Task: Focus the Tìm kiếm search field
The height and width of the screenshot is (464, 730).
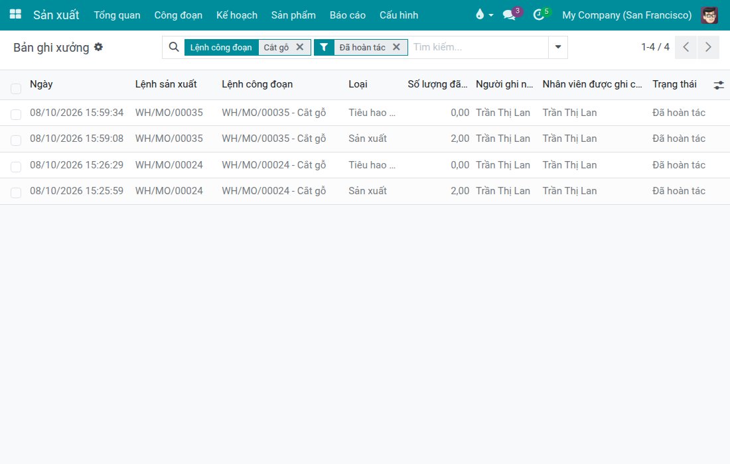Action: pyautogui.click(x=478, y=47)
